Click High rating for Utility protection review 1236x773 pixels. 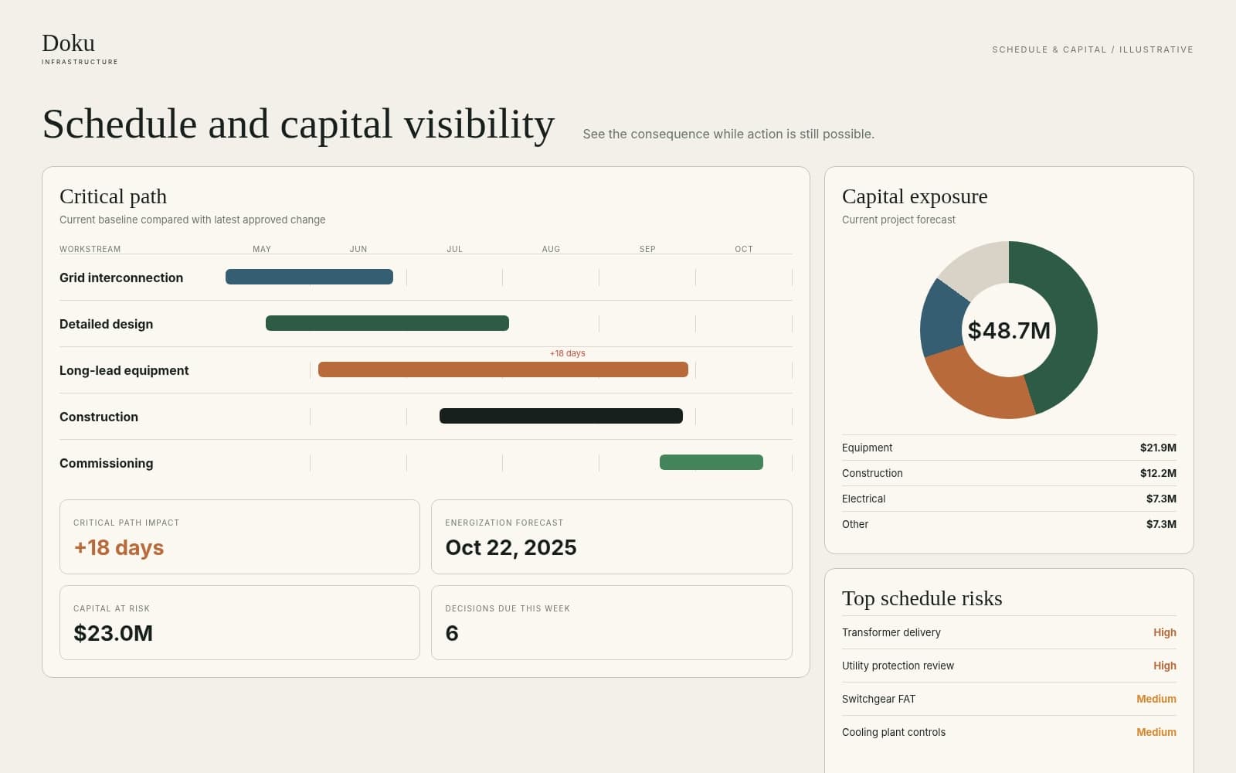1165,666
